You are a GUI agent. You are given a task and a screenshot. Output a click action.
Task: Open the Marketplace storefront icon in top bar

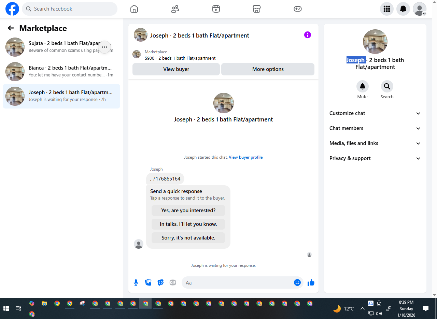click(x=257, y=9)
